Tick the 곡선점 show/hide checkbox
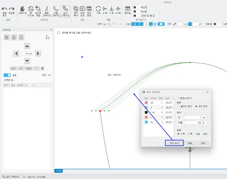The width and height of the screenshot is (227, 179). point(135,7)
